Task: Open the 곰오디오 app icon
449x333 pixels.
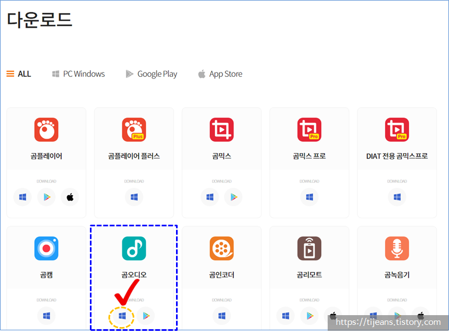Action: tap(134, 249)
